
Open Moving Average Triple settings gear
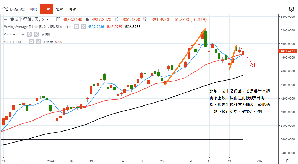click(77, 27)
